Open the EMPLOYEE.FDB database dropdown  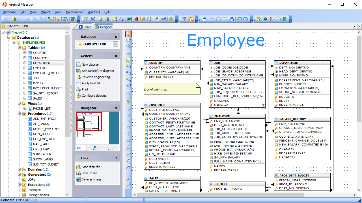[x=115, y=44]
